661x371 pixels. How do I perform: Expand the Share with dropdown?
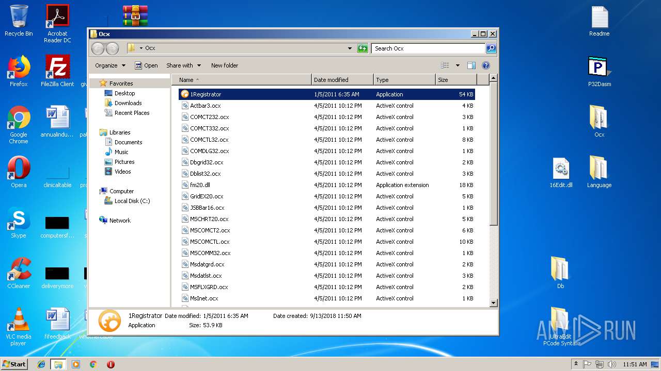tap(183, 65)
